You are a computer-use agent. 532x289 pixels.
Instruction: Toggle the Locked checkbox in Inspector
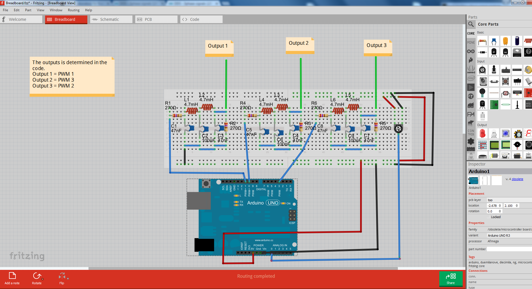pos(489,217)
